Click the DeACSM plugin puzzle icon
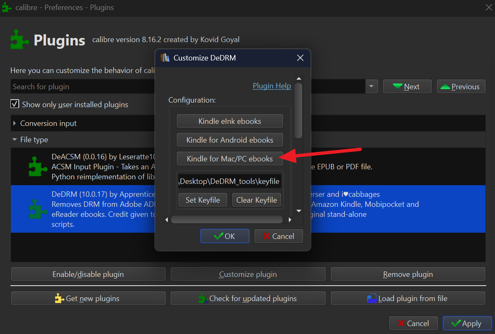 coord(38,166)
